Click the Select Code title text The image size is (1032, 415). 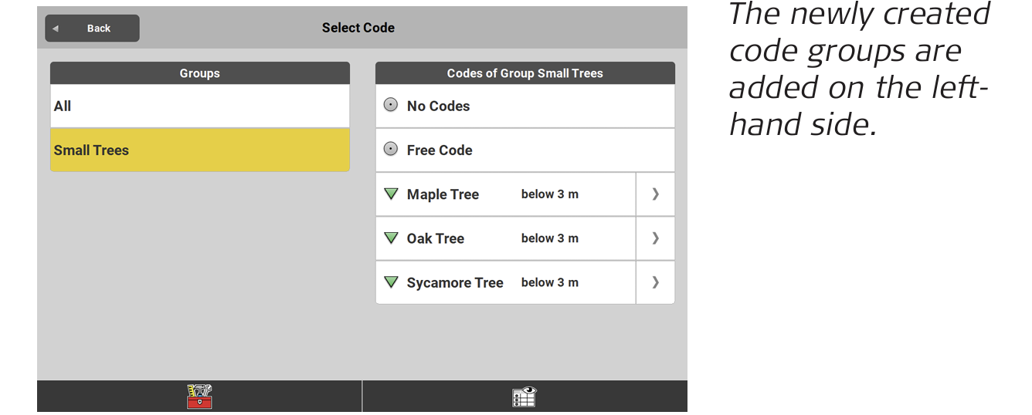point(358,28)
